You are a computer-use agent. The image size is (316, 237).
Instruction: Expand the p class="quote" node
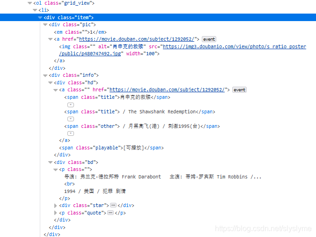pyautogui.click(x=56, y=213)
